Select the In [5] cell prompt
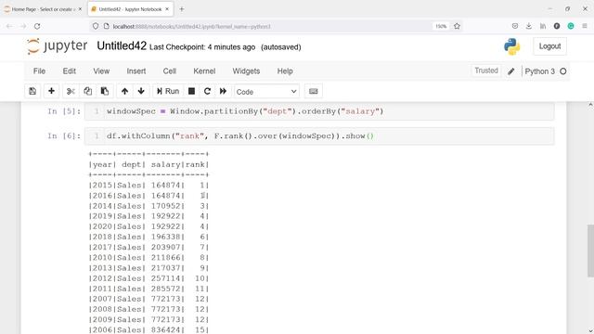The height and width of the screenshot is (334, 594). (64, 111)
